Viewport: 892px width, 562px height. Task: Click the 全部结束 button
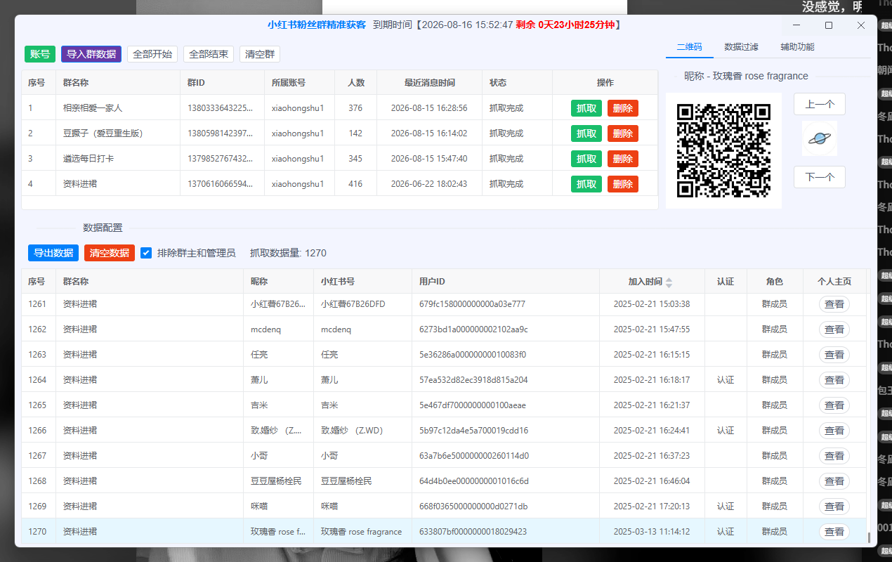pos(209,54)
